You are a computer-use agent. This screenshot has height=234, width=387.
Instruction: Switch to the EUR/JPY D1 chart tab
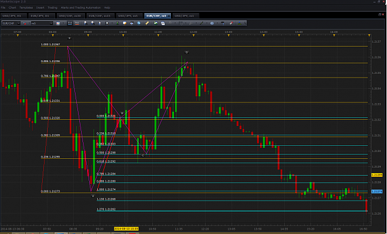pos(42,16)
